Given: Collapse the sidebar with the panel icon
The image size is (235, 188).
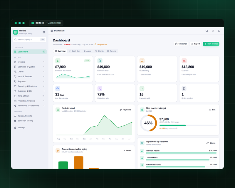Looking at the screenshot, I should [43, 32].
